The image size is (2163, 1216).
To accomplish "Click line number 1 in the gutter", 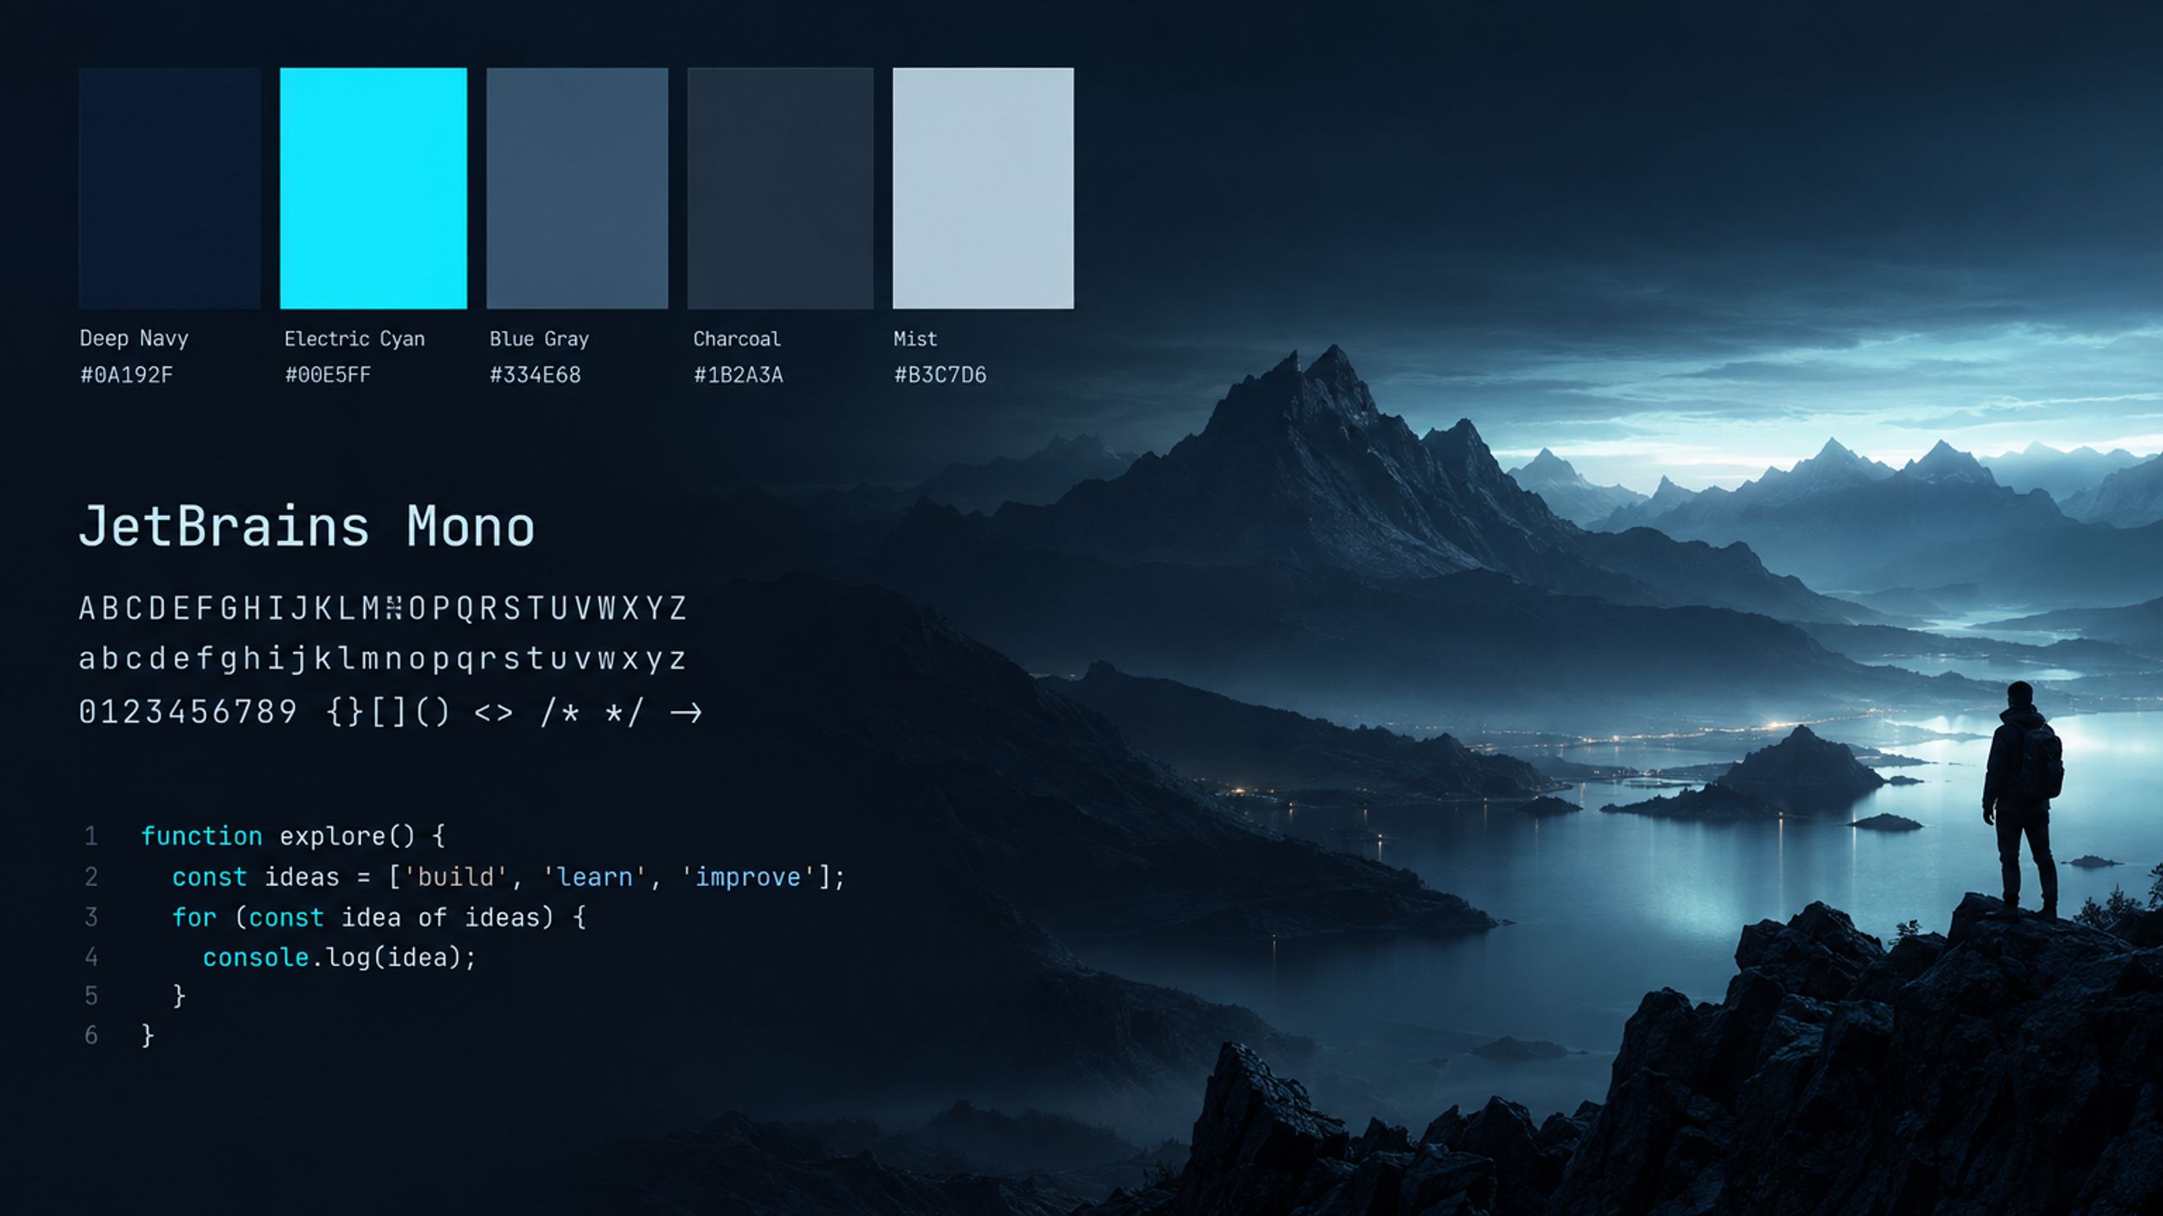I will [x=91, y=837].
